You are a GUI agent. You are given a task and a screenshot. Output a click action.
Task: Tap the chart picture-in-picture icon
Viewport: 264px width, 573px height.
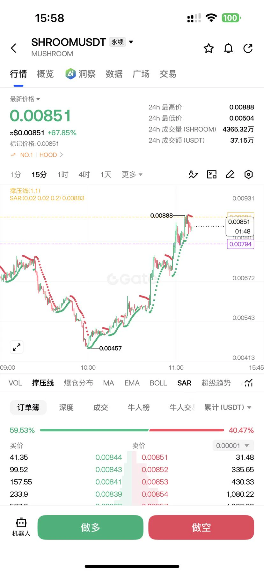click(212, 174)
